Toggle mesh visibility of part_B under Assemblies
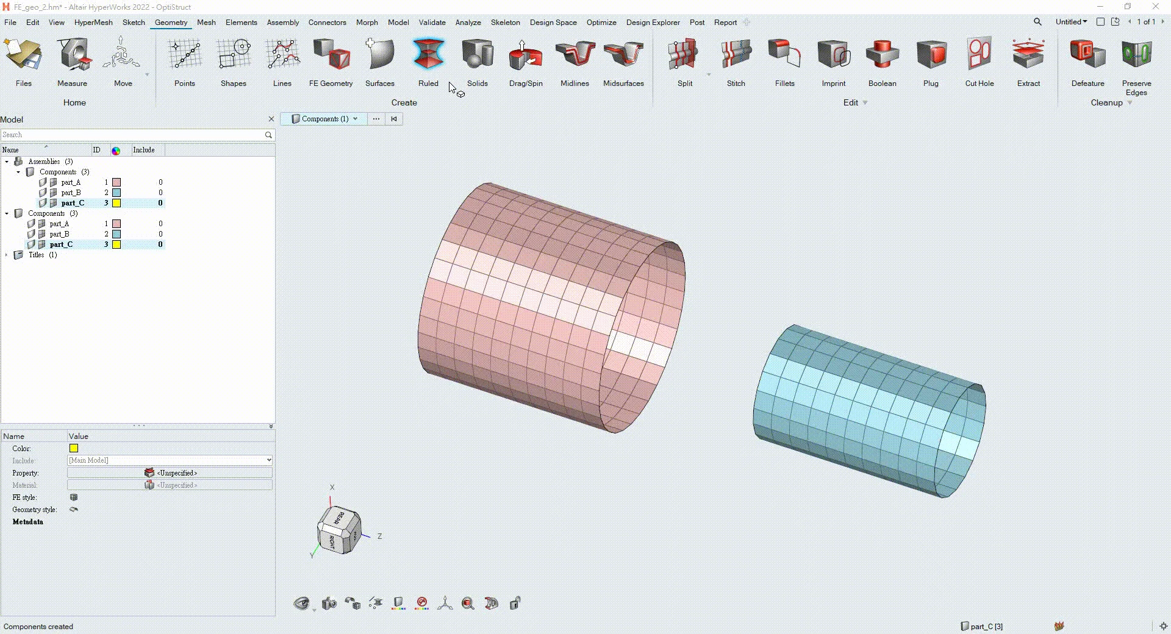This screenshot has height=634, width=1171. coord(54,193)
